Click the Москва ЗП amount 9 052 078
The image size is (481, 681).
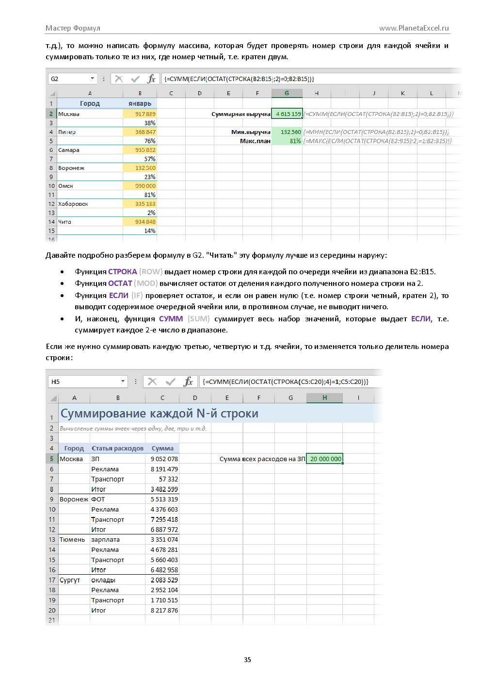[162, 459]
